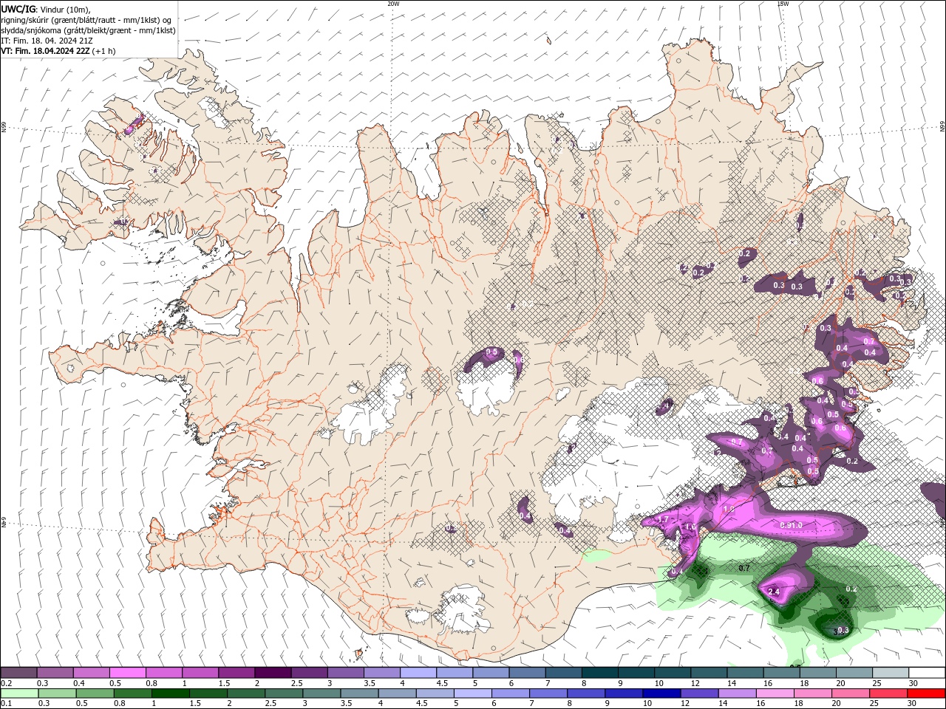
Task: Click the '0.2' label under the upper legend row
Action: pos(6,683)
